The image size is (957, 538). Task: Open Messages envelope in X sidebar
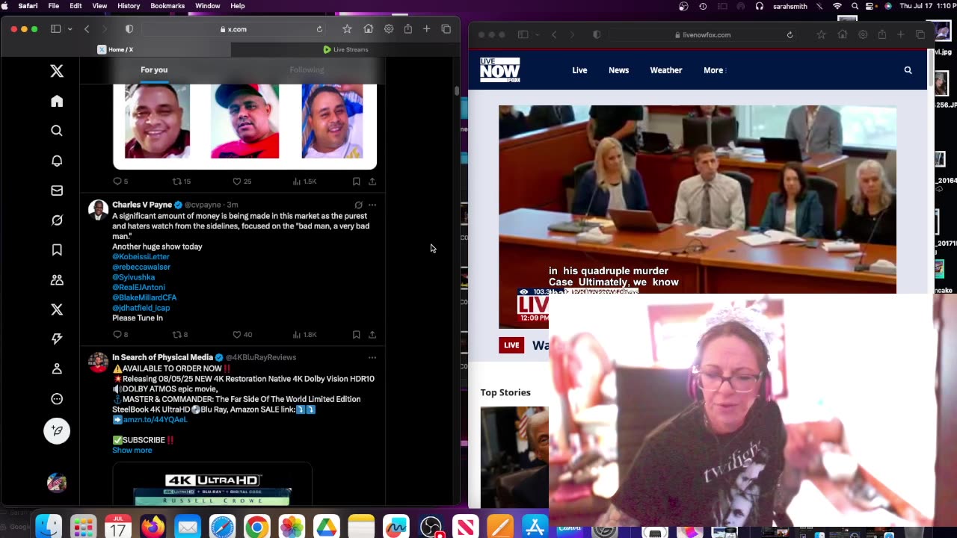click(57, 191)
